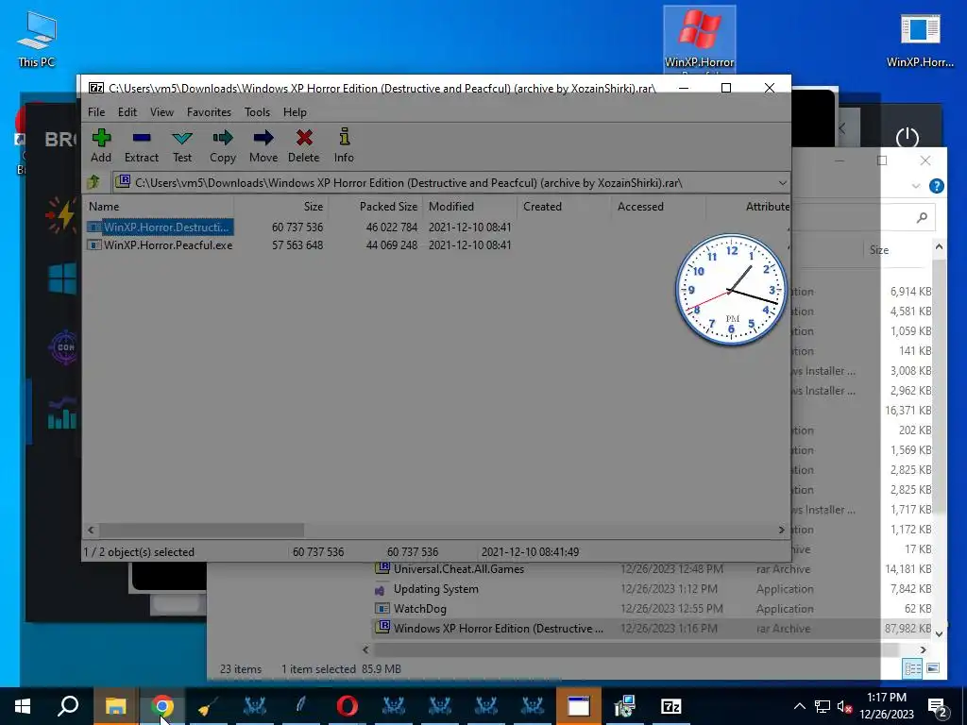Click the feather icon on taskbar
Image resolution: width=967 pixels, height=725 pixels.
click(300, 706)
